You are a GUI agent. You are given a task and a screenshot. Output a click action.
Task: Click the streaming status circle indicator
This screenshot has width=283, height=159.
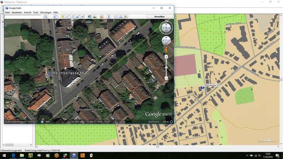(x=172, y=122)
